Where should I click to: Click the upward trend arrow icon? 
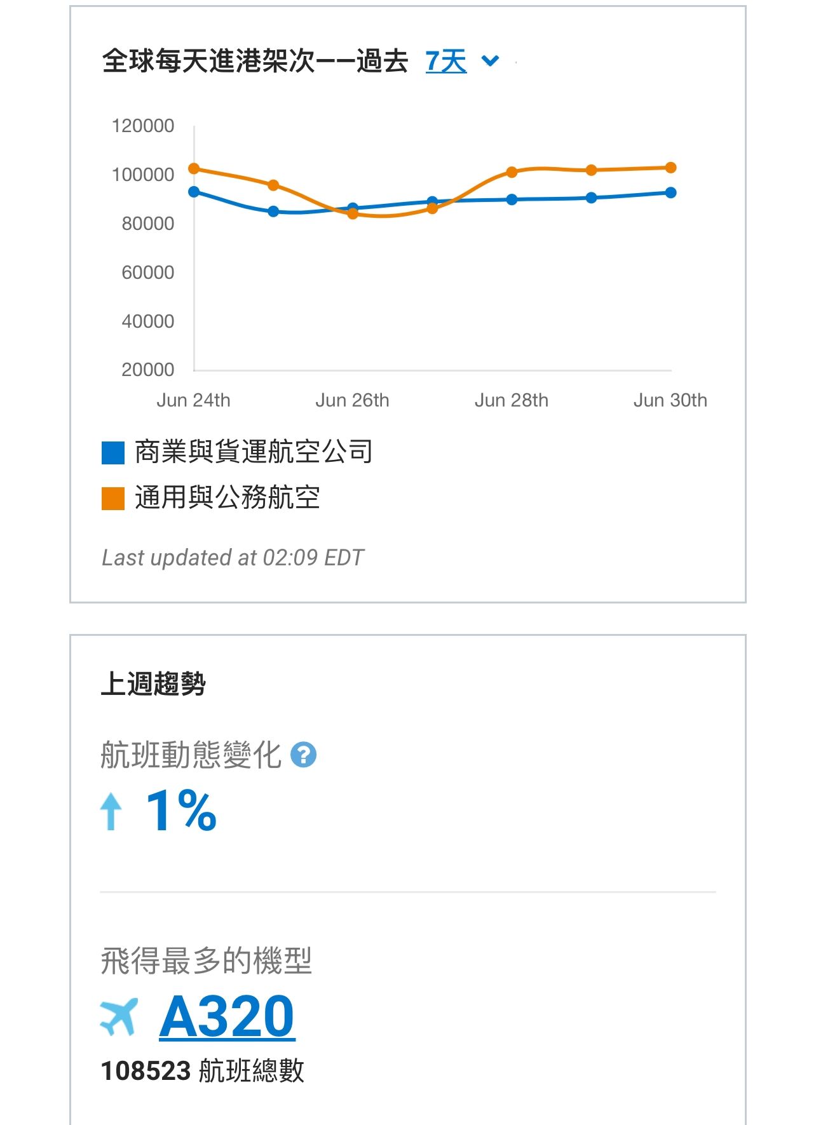click(x=111, y=811)
